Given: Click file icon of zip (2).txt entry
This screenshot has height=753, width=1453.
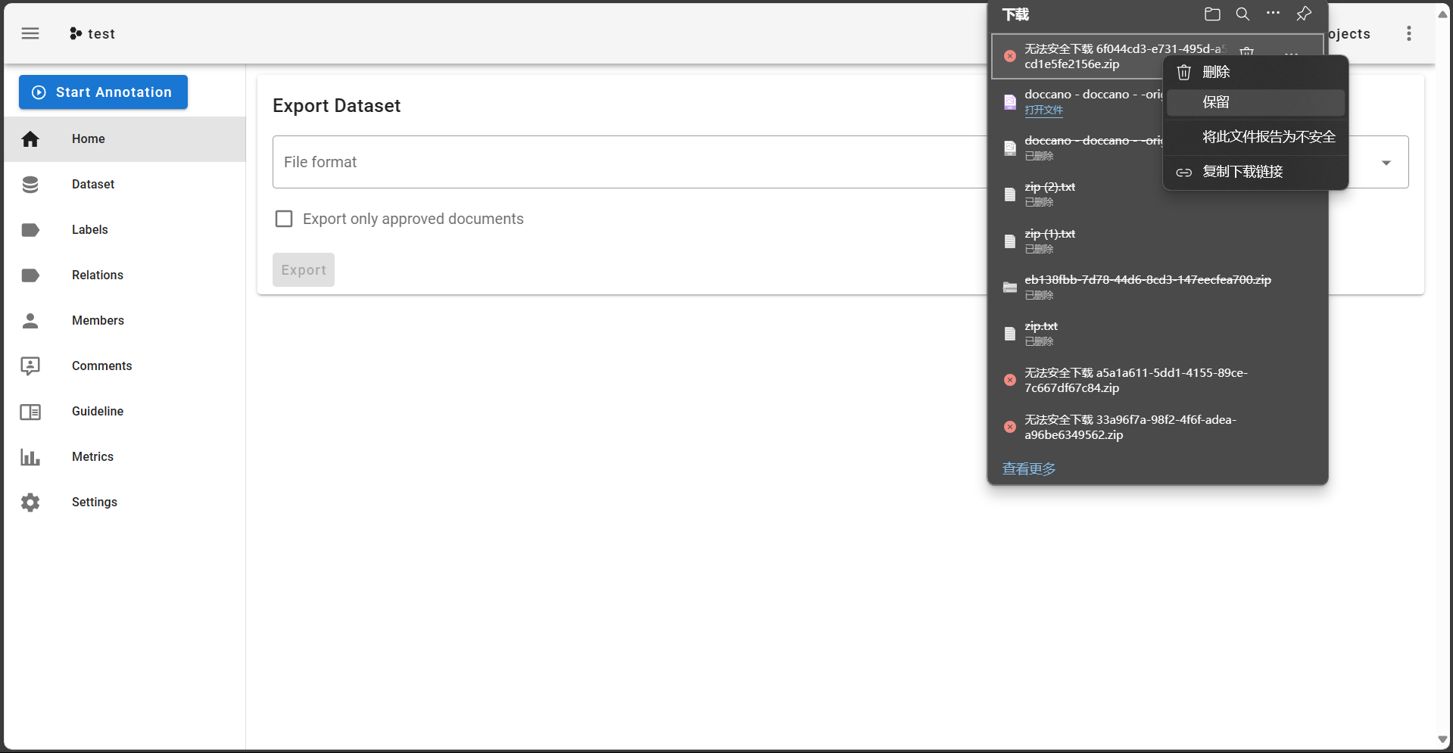Looking at the screenshot, I should click(x=1010, y=194).
